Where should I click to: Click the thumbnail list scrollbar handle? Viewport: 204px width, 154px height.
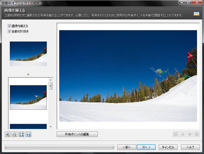pyautogui.click(x=51, y=86)
